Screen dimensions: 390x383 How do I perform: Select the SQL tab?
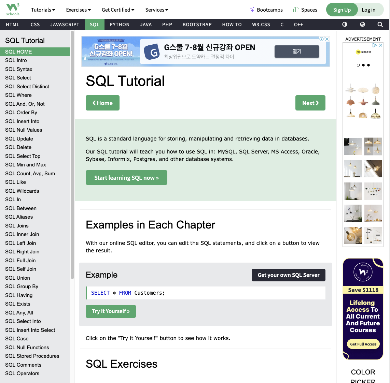(95, 25)
